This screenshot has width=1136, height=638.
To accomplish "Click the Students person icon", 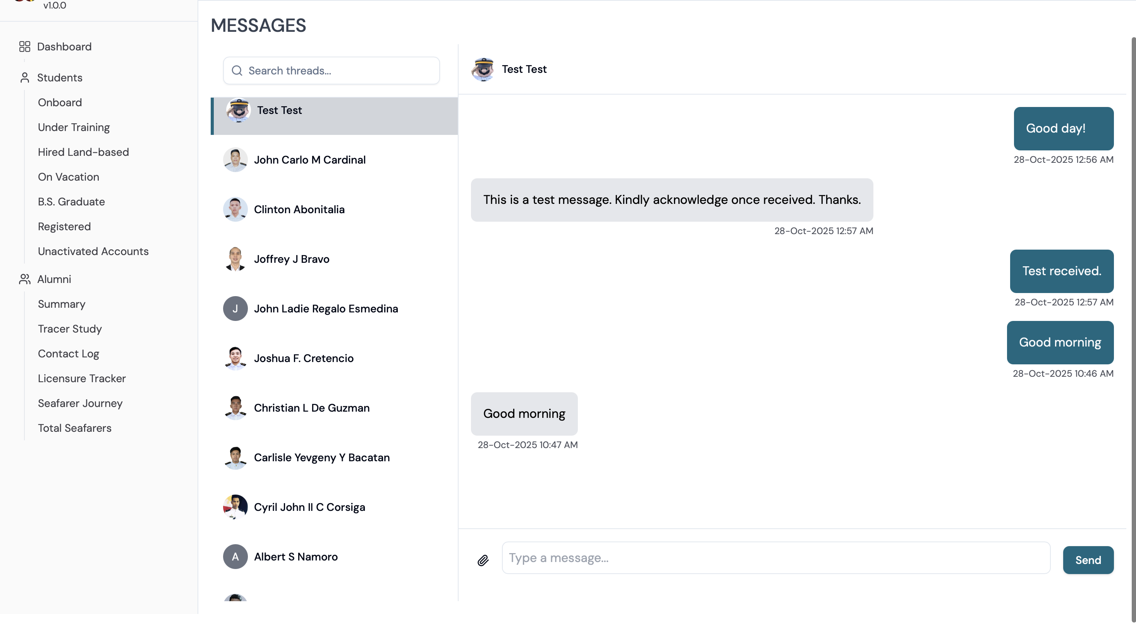I will [x=25, y=78].
